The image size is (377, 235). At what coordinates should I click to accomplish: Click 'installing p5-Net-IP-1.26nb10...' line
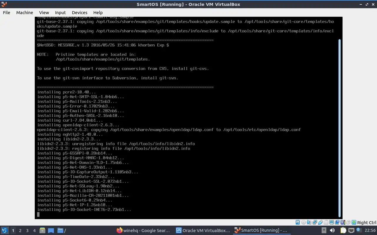tap(75, 205)
